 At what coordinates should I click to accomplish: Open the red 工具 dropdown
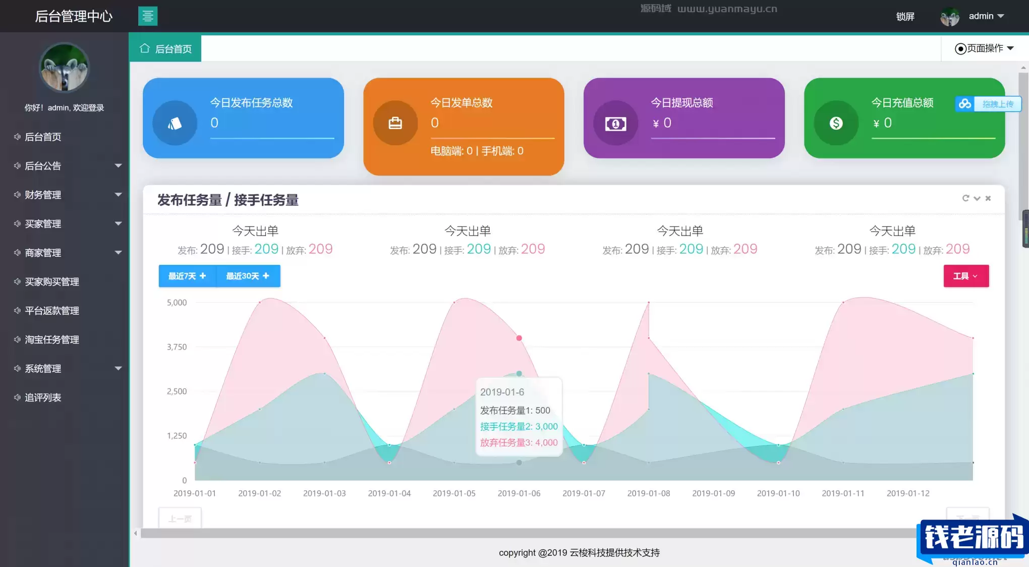(x=966, y=276)
